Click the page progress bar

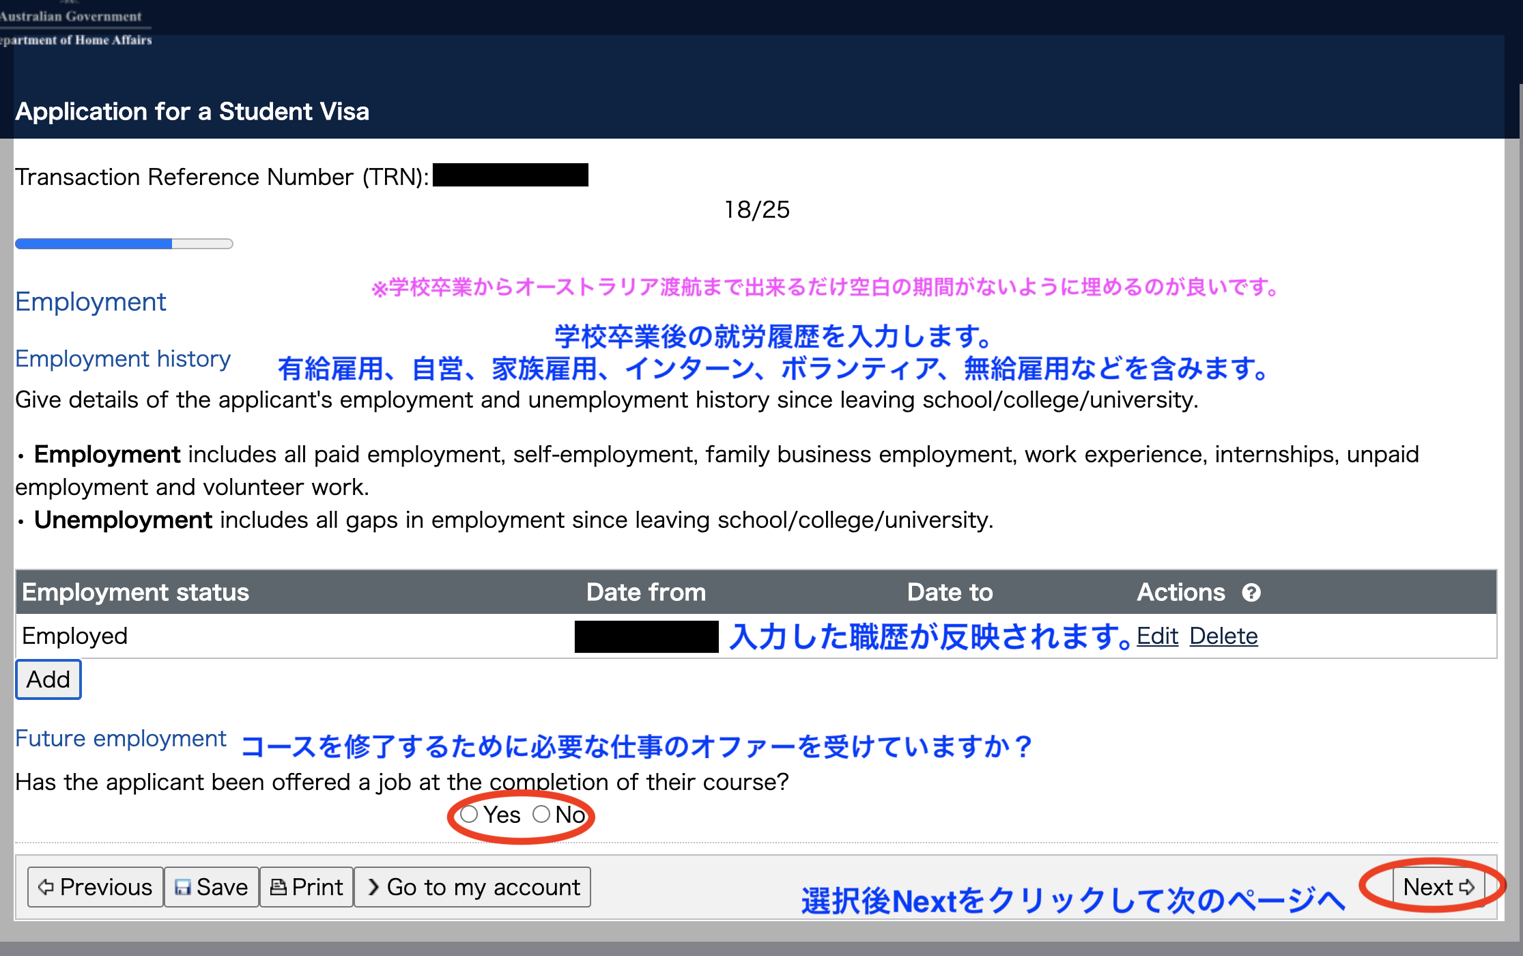124,244
